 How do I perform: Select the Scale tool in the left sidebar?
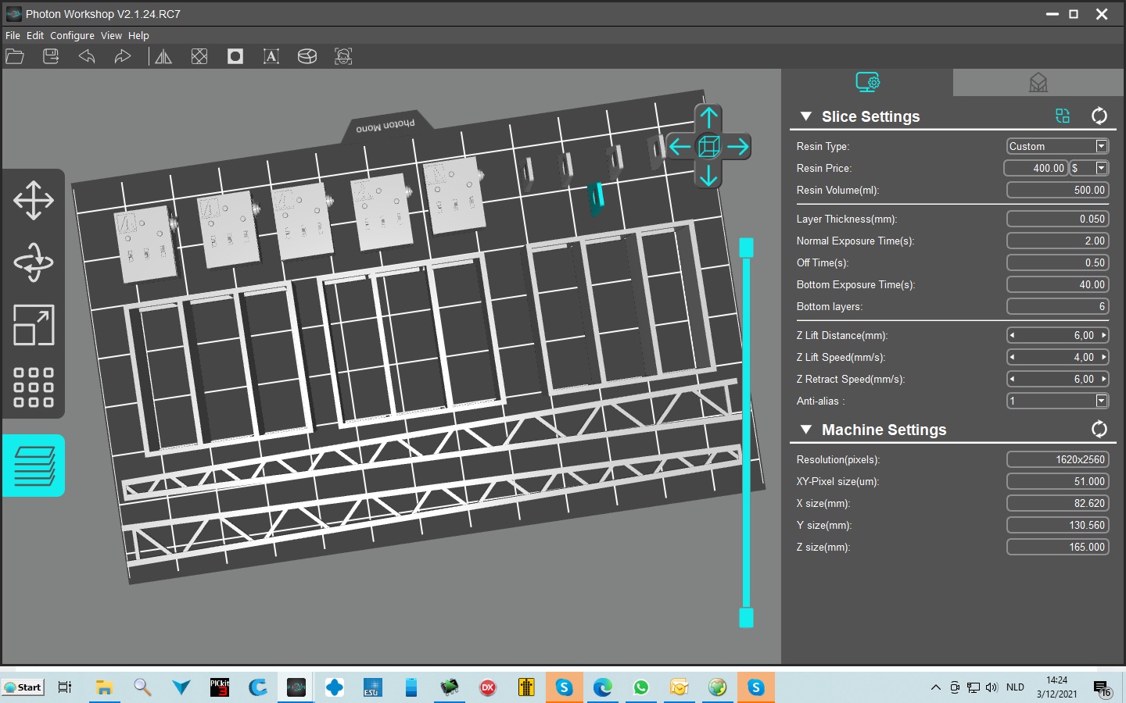(34, 325)
